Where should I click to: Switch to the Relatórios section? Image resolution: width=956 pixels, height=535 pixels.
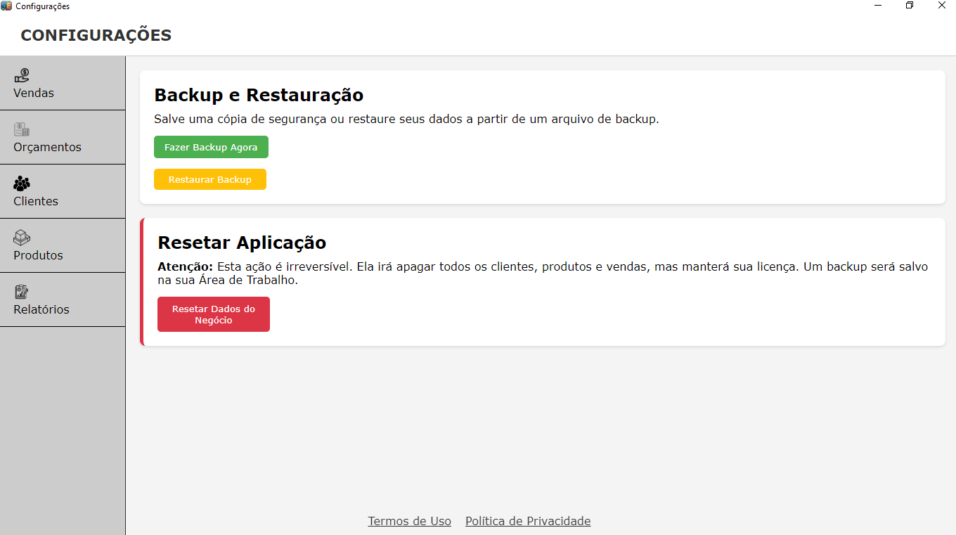click(x=41, y=309)
